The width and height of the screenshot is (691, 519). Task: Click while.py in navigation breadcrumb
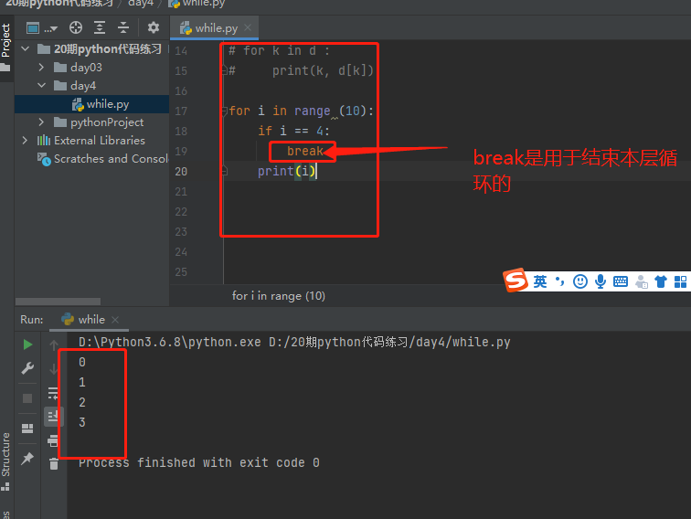point(204,3)
